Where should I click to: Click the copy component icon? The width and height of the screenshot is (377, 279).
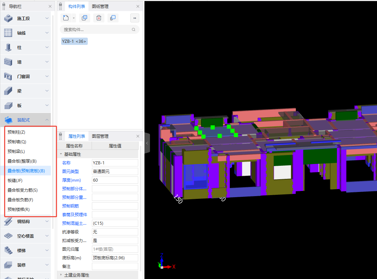click(84, 18)
